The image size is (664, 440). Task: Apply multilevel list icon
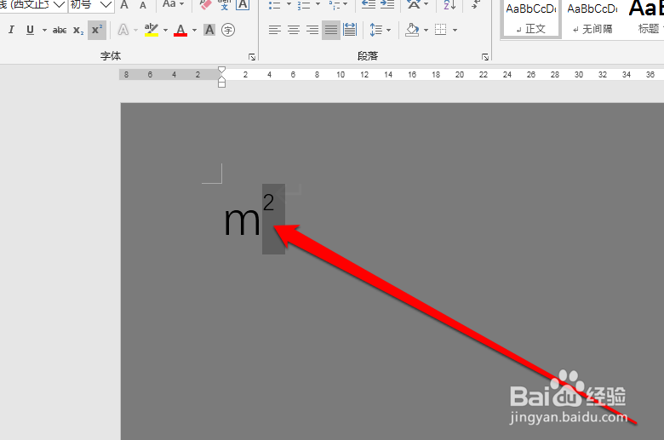[334, 4]
